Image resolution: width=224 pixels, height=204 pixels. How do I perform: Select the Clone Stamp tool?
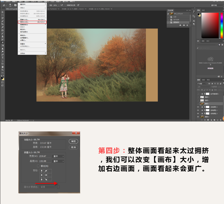pyautogui.click(x=3, y=36)
